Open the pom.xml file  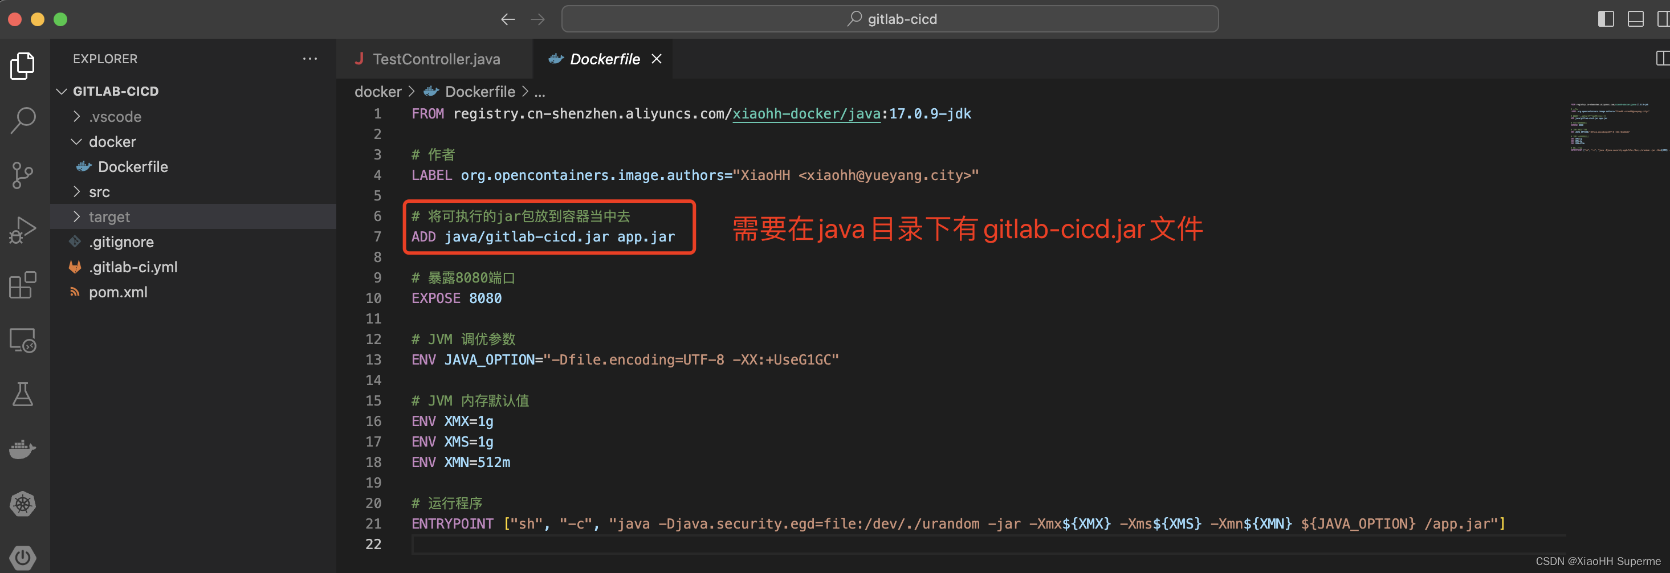193,292
